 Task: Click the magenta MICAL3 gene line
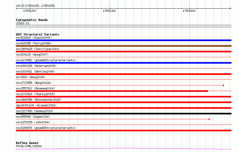pos(124,149)
